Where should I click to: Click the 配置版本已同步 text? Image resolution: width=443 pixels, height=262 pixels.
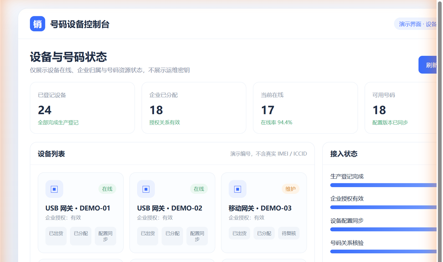[x=390, y=123]
